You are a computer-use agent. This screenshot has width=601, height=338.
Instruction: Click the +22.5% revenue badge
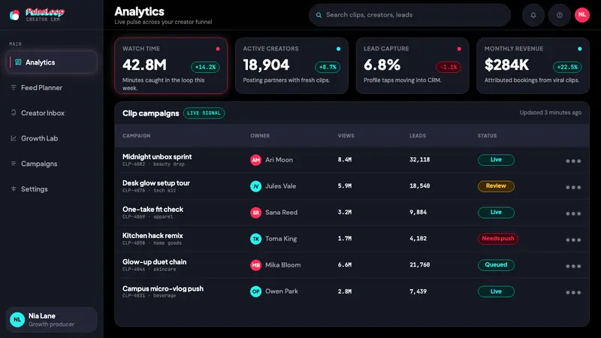tap(567, 67)
